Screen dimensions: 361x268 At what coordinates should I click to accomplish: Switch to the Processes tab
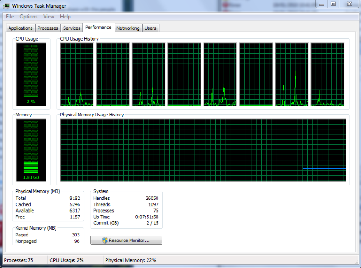[48, 28]
